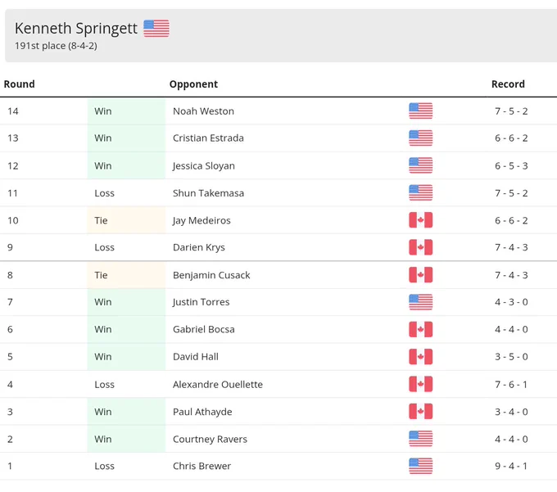557x492 pixels.
Task: Select Paul Athayde's 3 - 4 - 0 record
Action: (x=511, y=412)
